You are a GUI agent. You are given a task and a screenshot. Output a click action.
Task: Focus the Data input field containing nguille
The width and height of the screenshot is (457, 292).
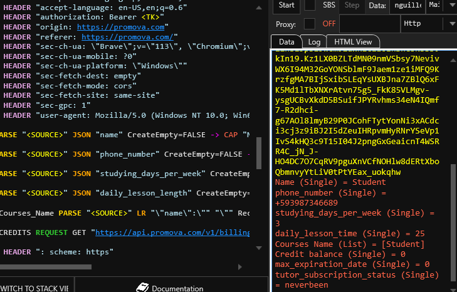pyautogui.click(x=407, y=5)
